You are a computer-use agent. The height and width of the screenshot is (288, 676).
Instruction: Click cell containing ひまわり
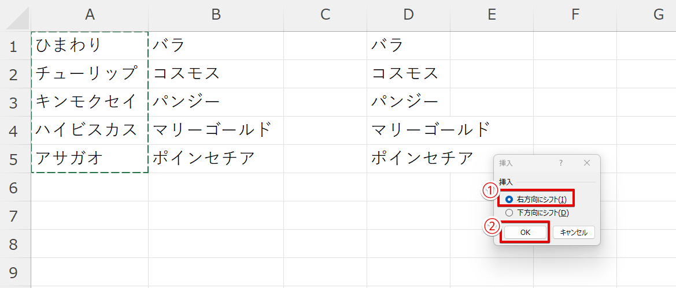(90, 46)
